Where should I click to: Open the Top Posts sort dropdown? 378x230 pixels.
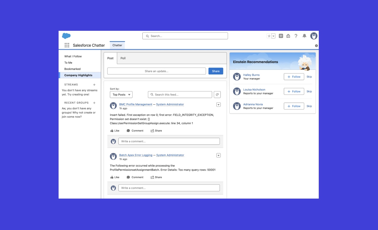(x=121, y=94)
